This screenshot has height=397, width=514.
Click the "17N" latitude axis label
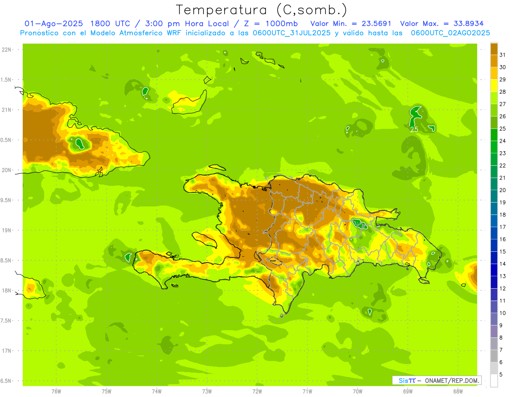coord(6,351)
